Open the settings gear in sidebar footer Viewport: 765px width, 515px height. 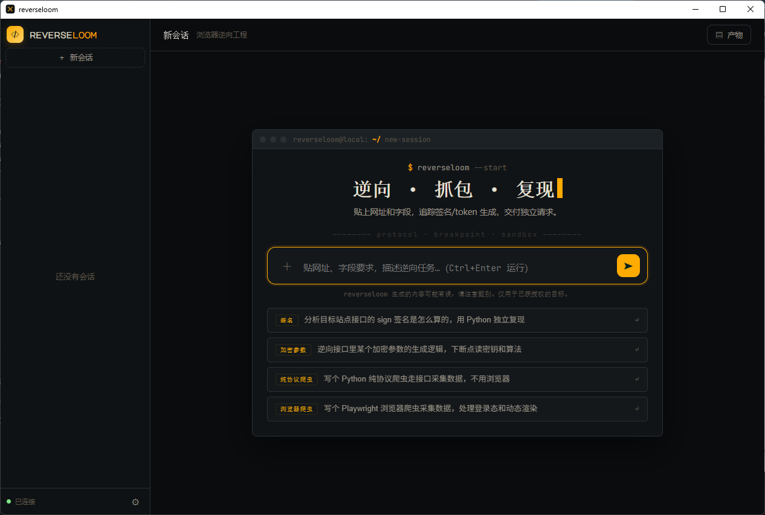[135, 502]
